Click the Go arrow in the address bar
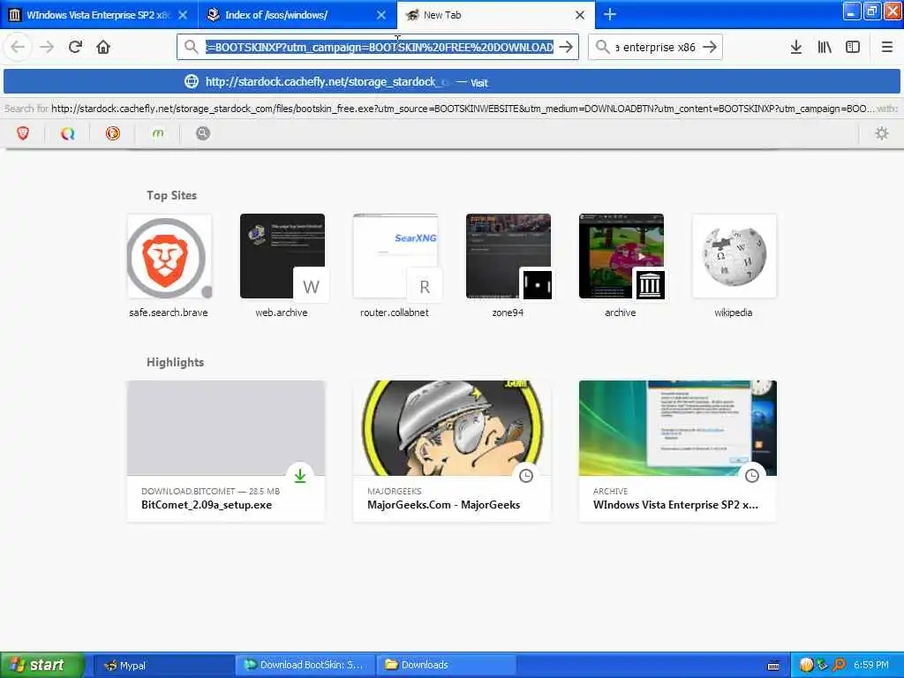This screenshot has height=678, width=904. tap(566, 47)
